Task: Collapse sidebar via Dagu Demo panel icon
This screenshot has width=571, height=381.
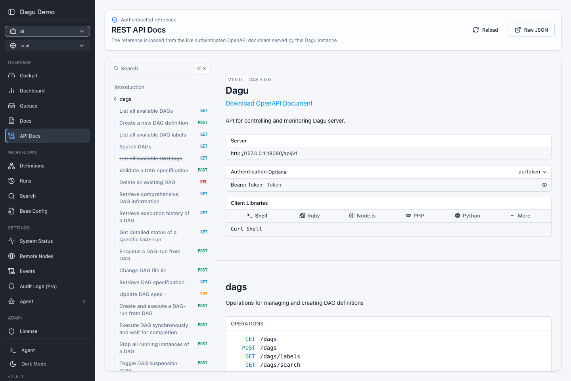Action: (11, 12)
